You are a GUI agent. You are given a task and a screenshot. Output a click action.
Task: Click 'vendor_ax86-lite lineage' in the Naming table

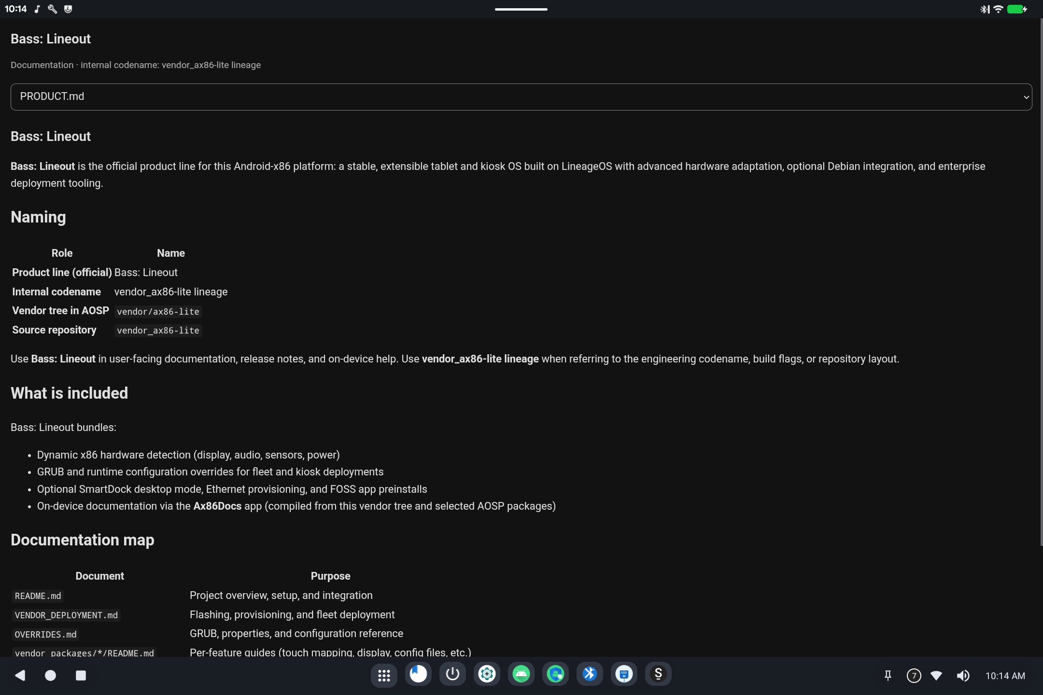(171, 292)
